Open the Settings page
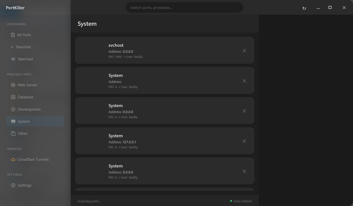 [x=24, y=185]
